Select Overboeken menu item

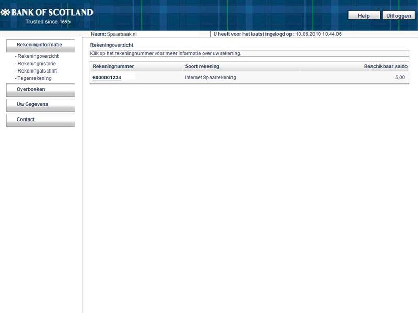[41, 90]
